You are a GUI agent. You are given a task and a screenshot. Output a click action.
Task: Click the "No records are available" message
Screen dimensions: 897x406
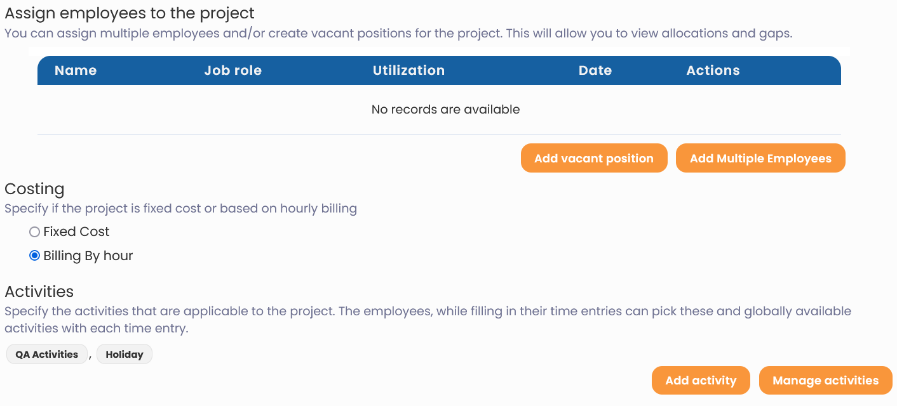pos(445,110)
